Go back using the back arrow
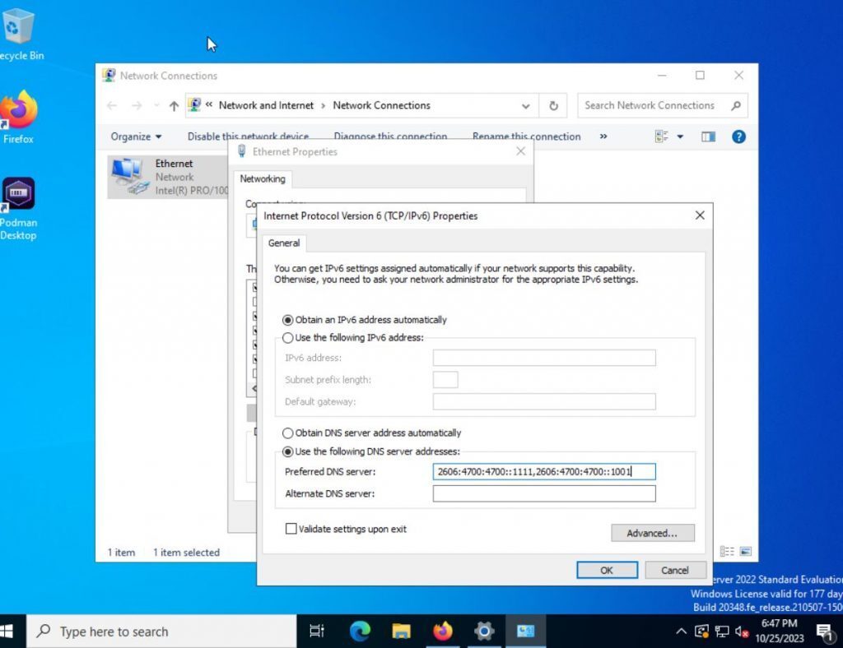This screenshot has width=843, height=648. point(112,105)
